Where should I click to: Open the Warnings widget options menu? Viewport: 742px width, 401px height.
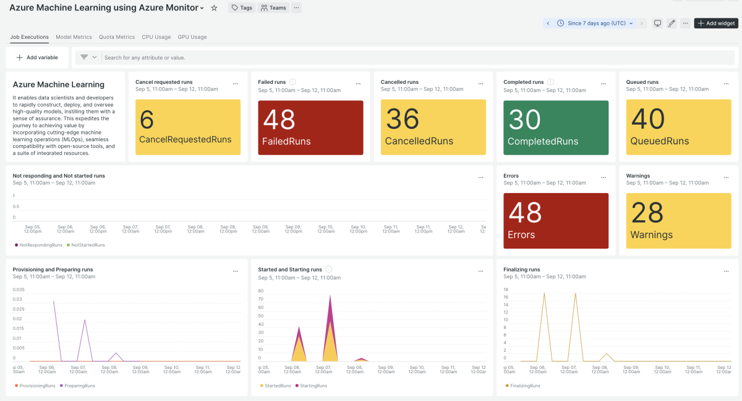click(726, 177)
